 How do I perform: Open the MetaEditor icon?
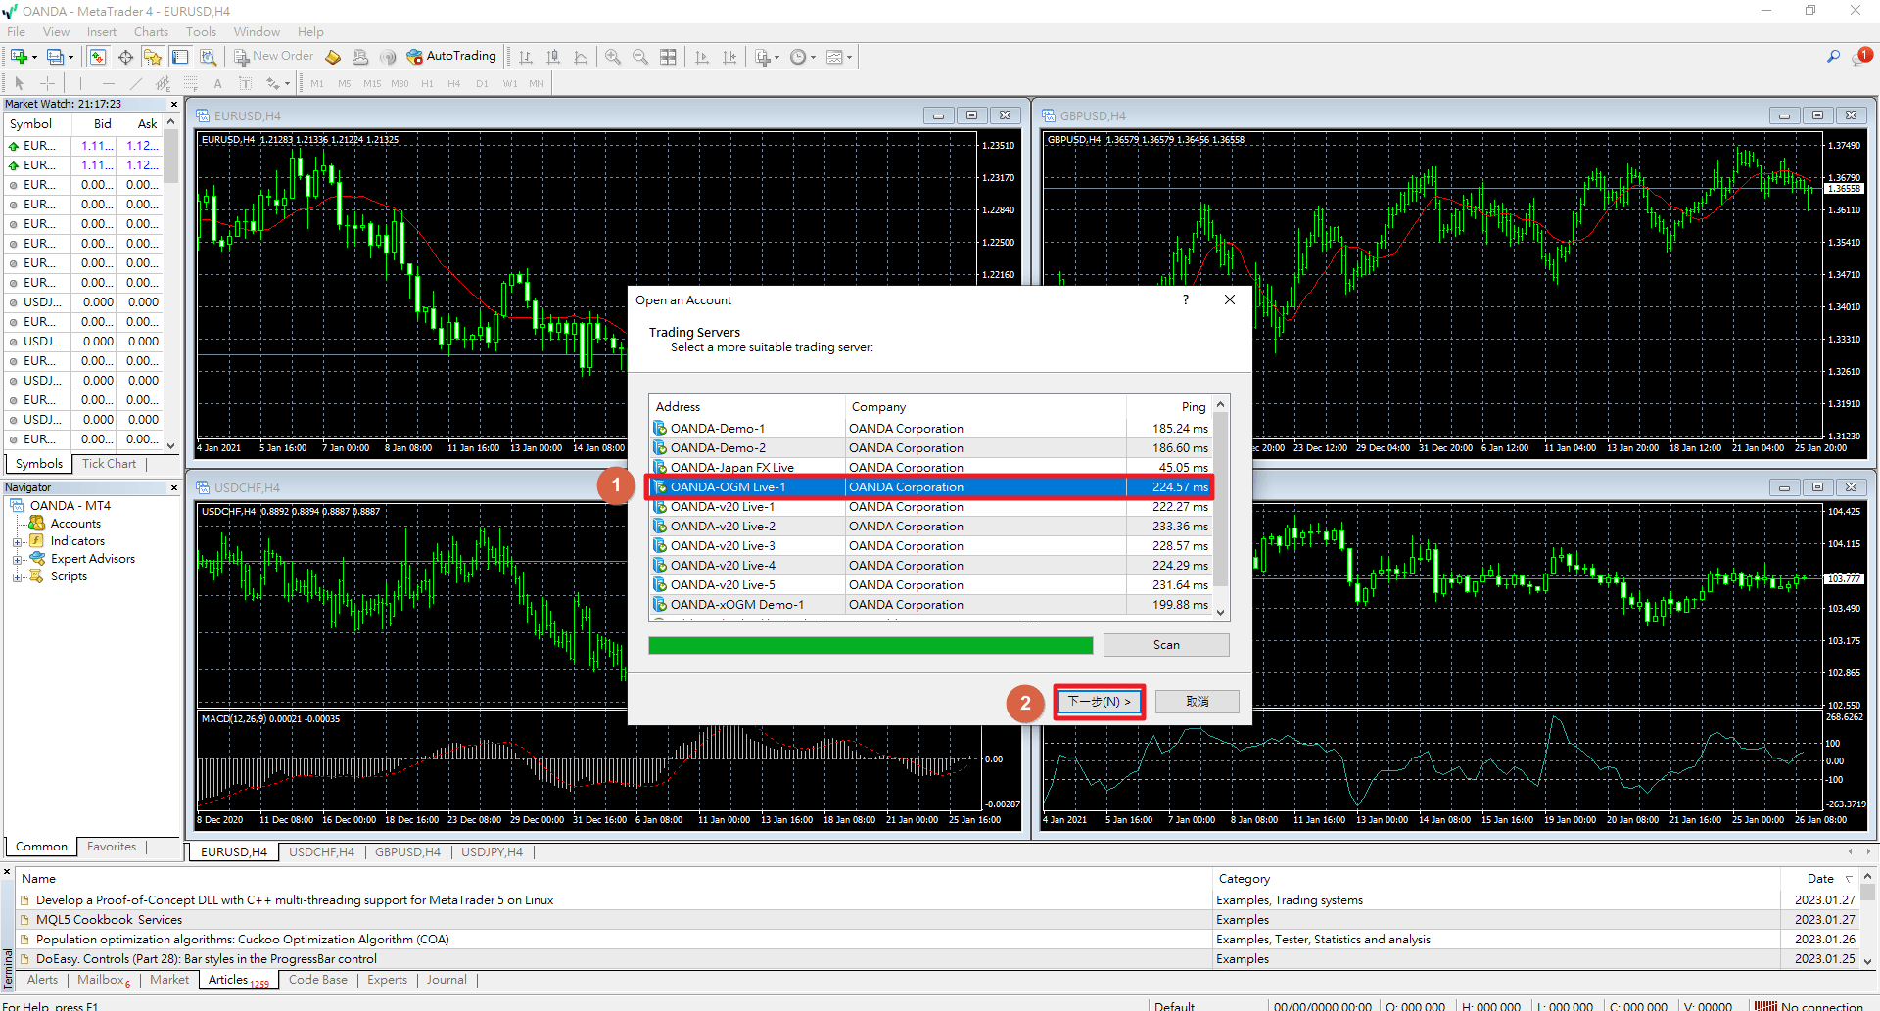(x=333, y=57)
